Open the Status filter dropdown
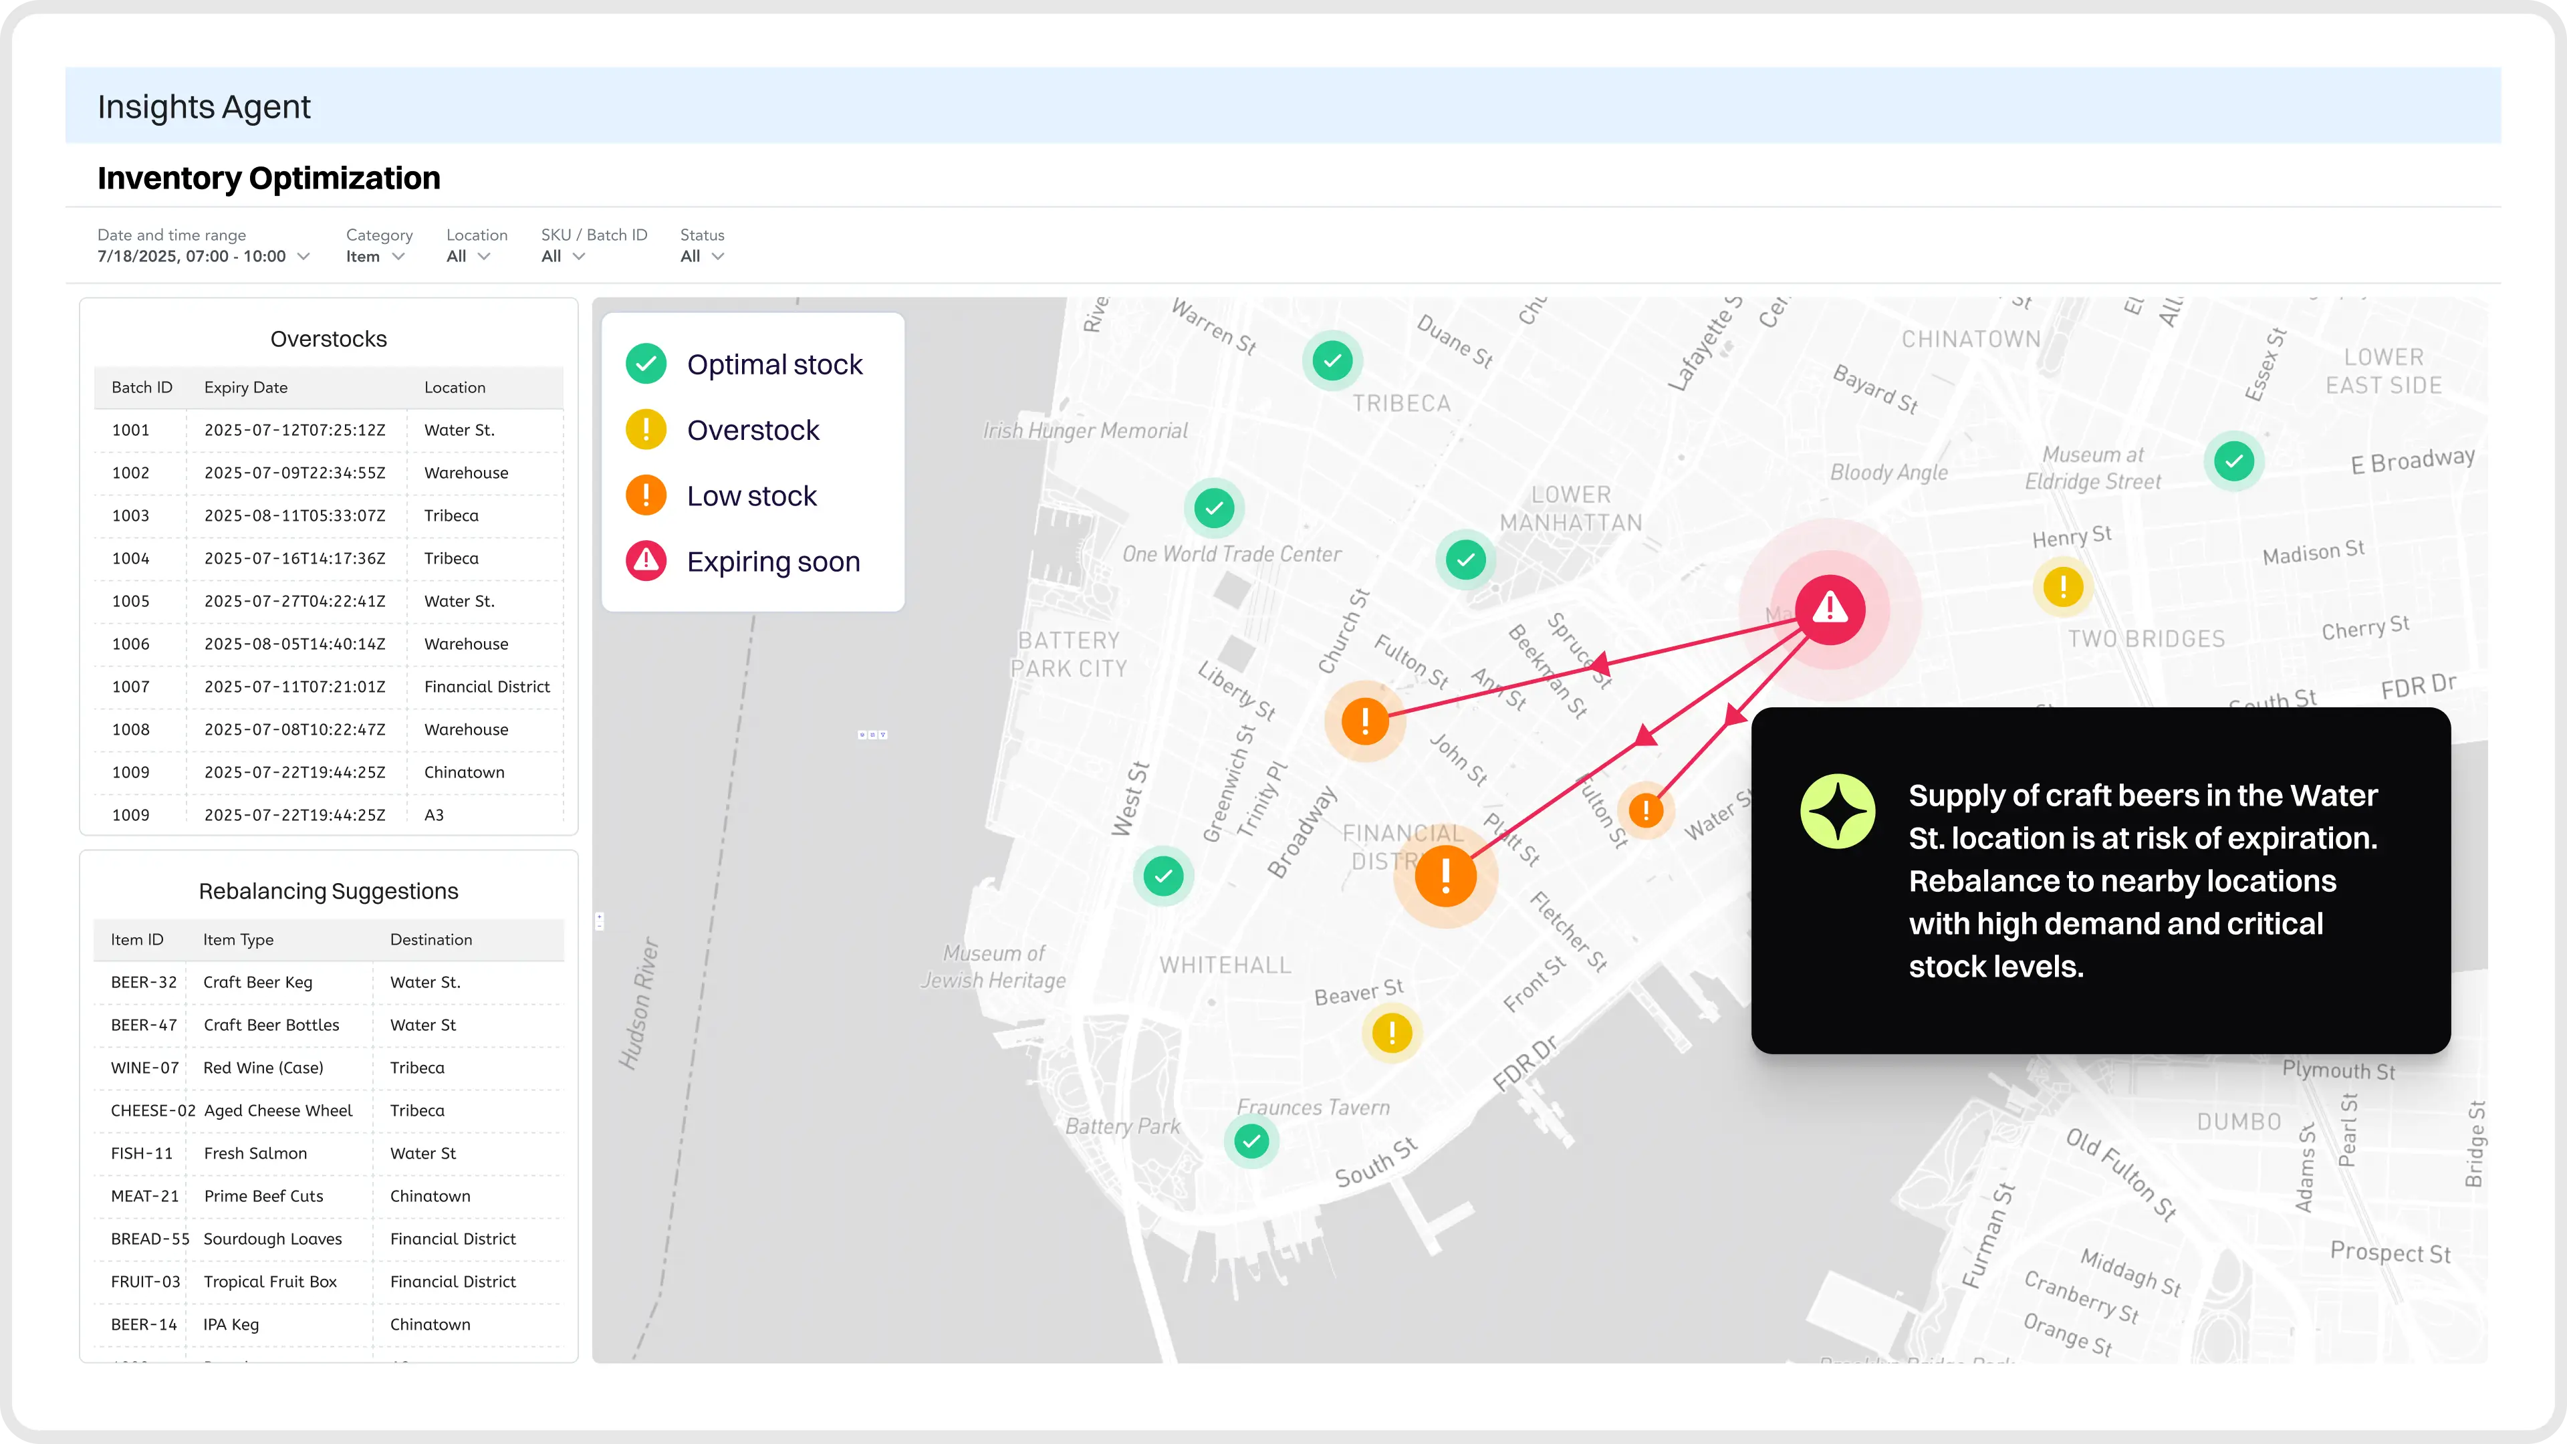This screenshot has height=1444, width=2567. pos(701,256)
